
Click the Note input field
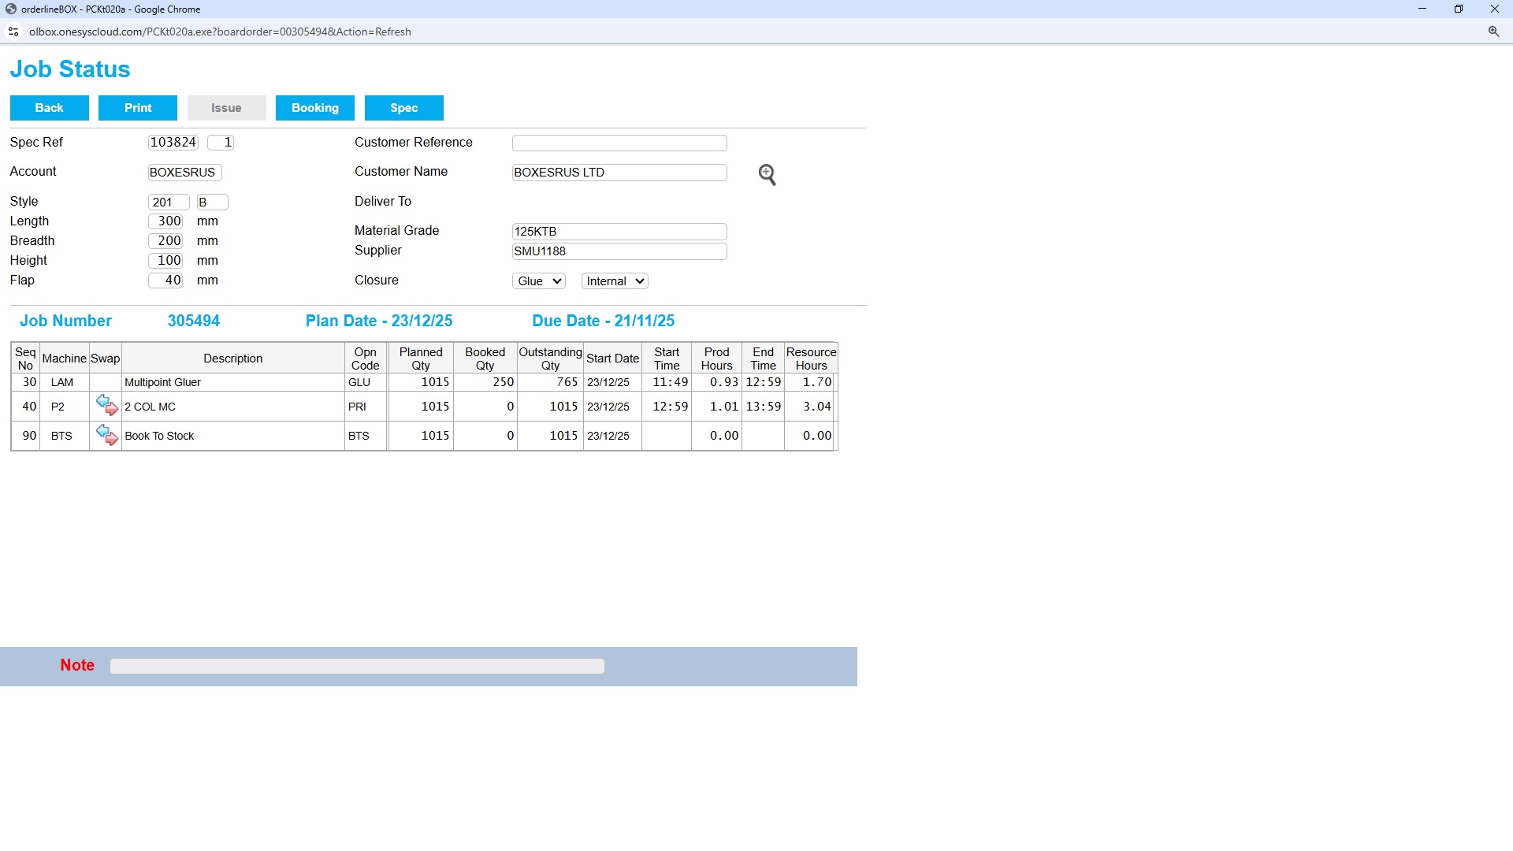pyautogui.click(x=357, y=667)
